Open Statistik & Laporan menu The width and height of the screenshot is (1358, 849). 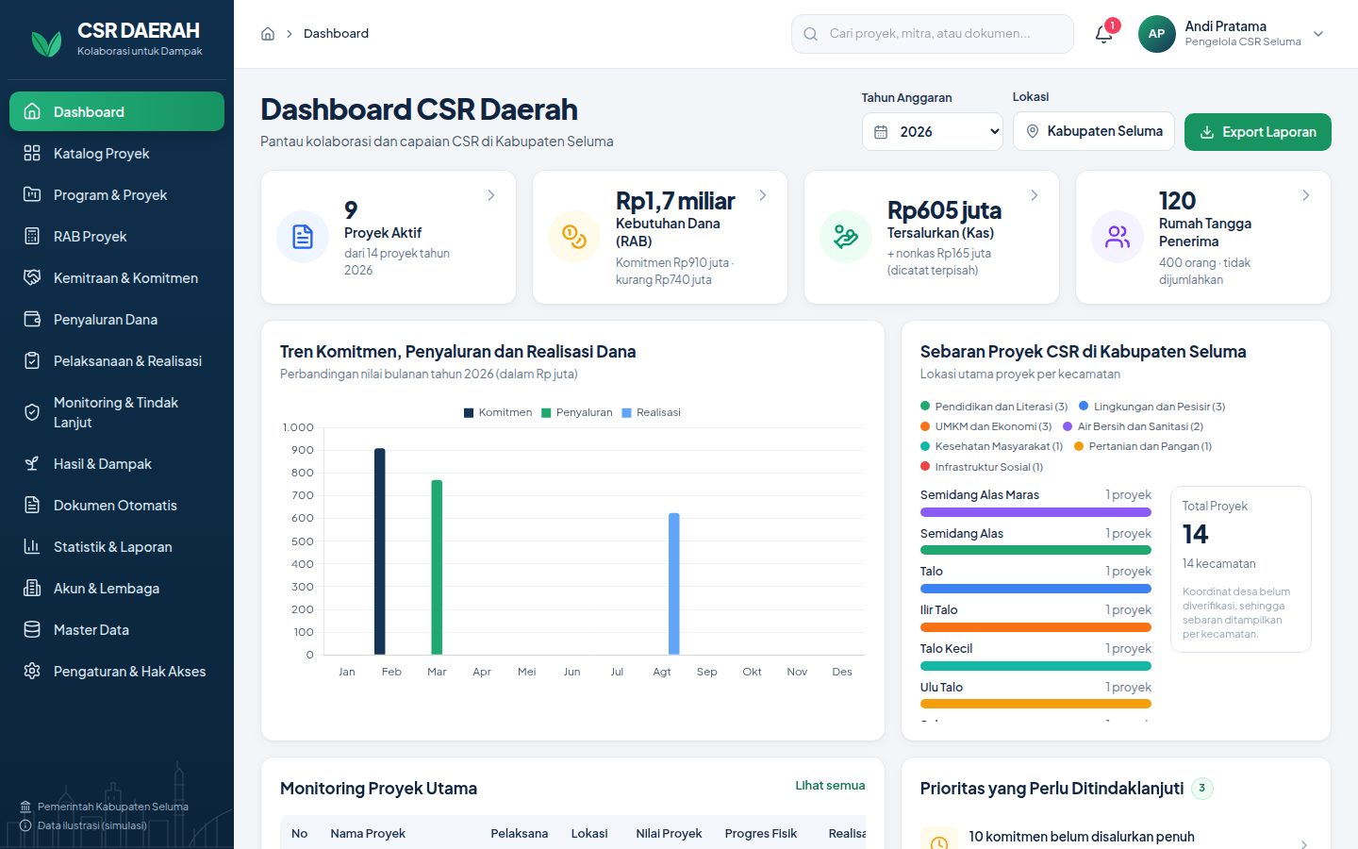[x=117, y=546]
